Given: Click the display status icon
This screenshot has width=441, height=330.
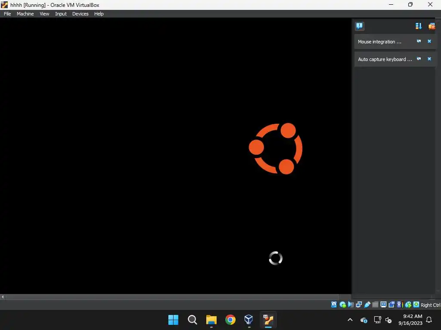Looking at the screenshot, I should click(x=383, y=305).
